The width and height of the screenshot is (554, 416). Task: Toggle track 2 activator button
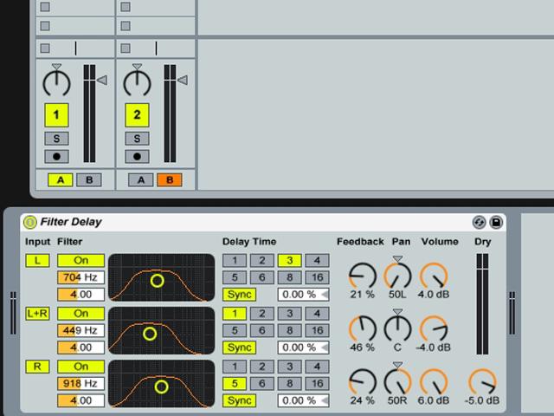tap(137, 115)
